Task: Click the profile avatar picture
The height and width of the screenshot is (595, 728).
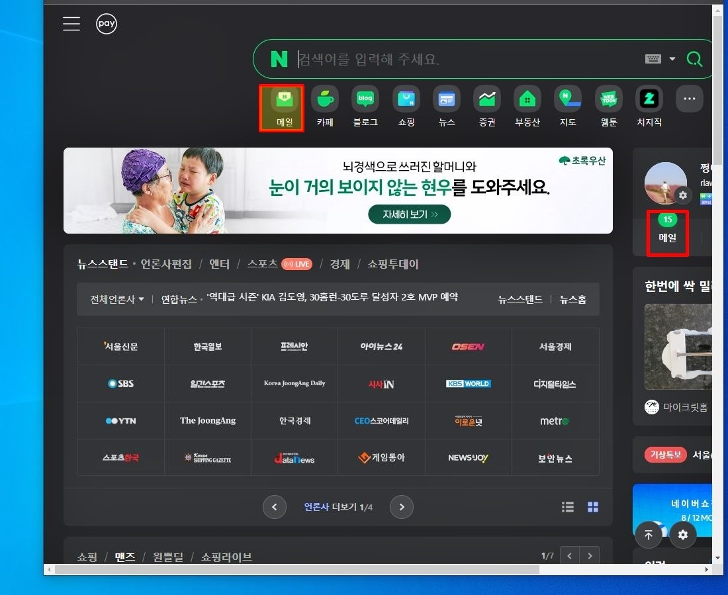Action: 665,183
